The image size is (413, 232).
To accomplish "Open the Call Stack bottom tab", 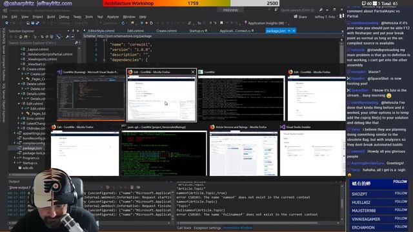I will point(184,227).
